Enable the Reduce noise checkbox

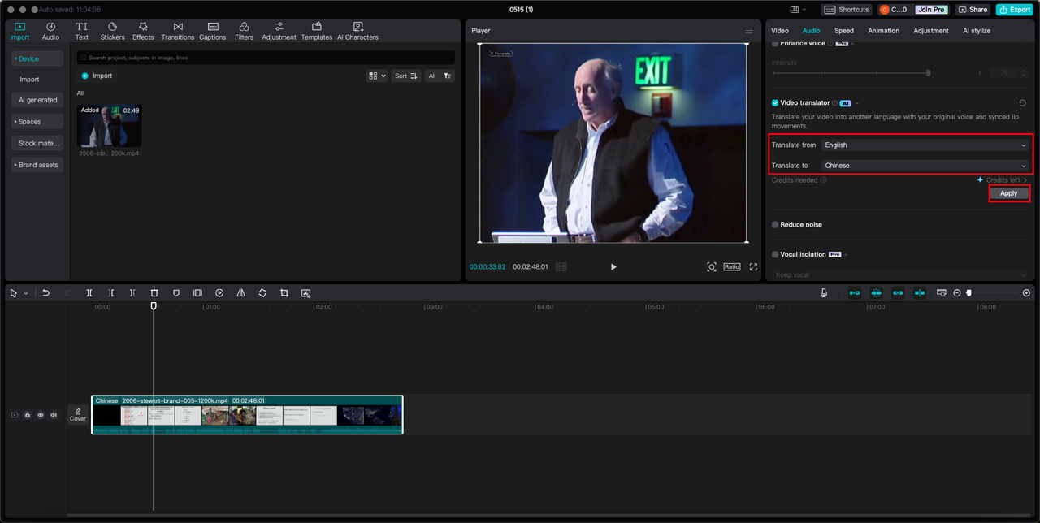coord(775,225)
